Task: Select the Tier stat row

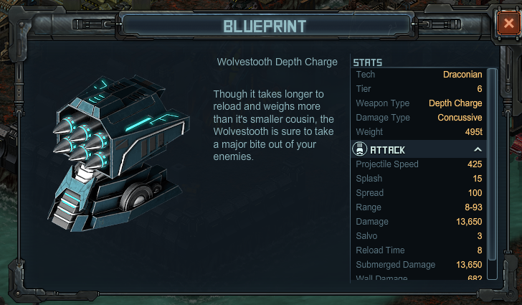Action: pos(419,89)
